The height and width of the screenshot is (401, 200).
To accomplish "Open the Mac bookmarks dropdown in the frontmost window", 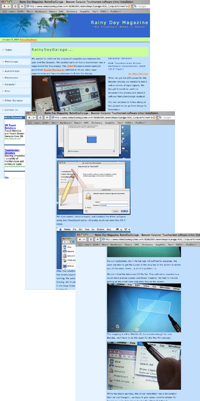I will [104, 245].
